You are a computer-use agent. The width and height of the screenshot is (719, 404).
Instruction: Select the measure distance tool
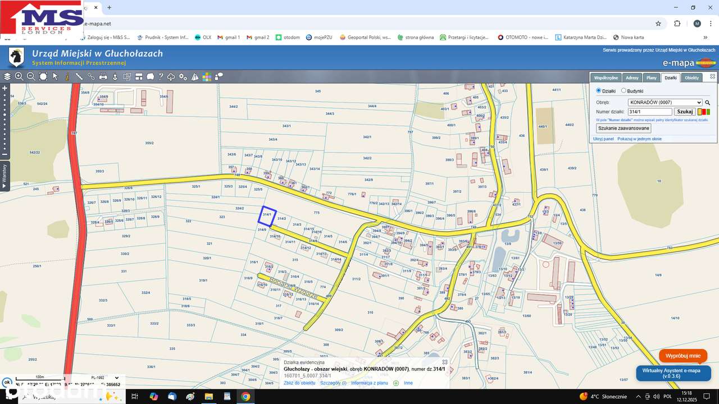[79, 76]
